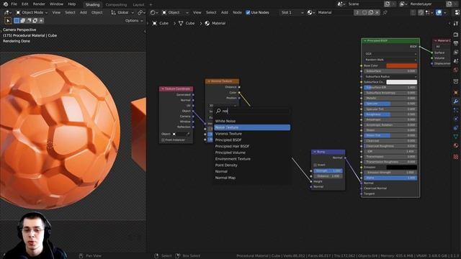Toggle the node editor overlays blue icon
The image size is (461, 259).
click(x=439, y=13)
